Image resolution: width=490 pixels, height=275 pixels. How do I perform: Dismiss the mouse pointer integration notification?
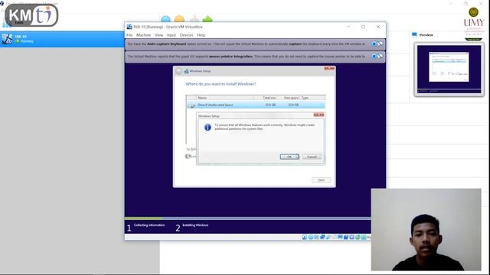[x=374, y=57]
